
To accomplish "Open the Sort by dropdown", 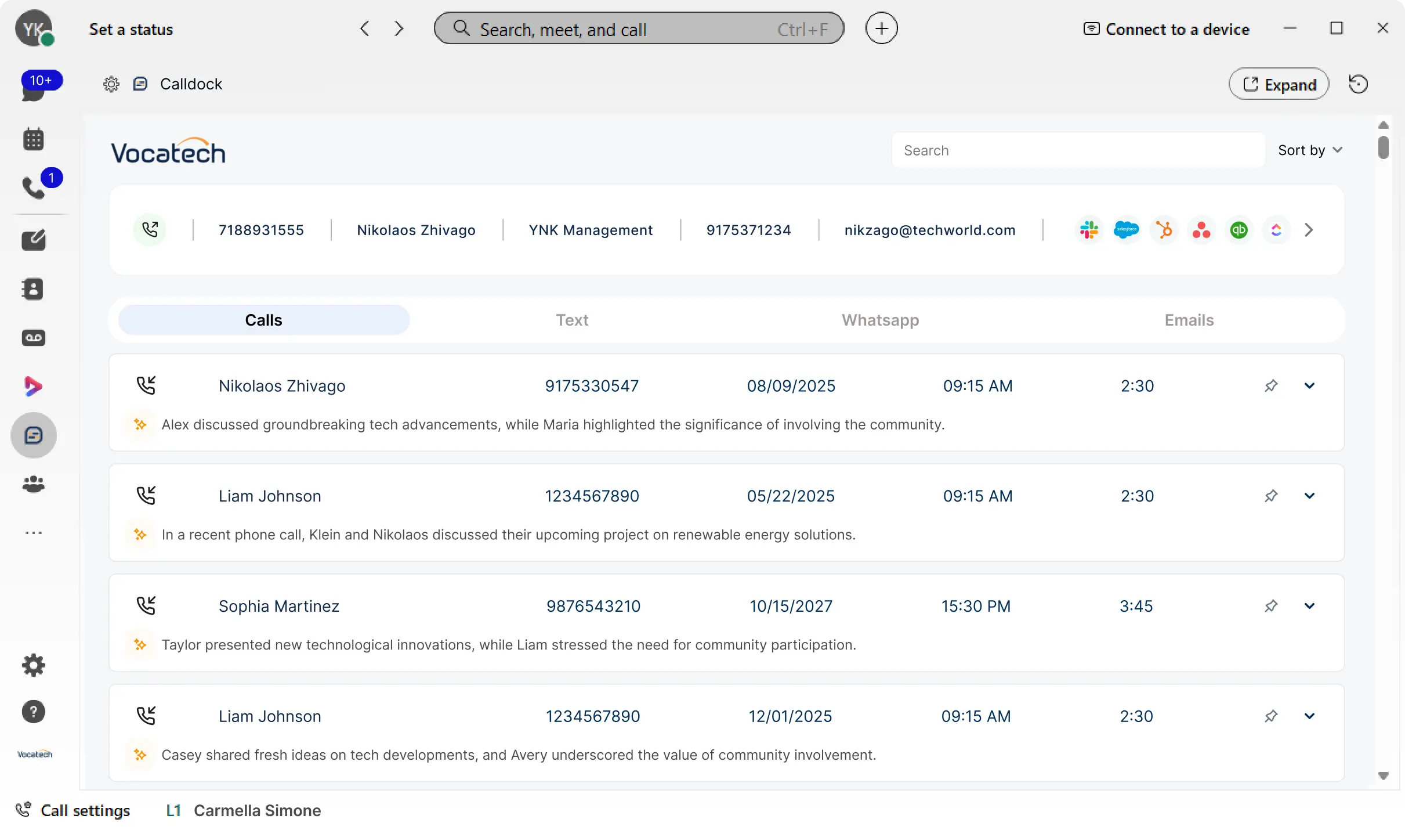I will 1310,150.
